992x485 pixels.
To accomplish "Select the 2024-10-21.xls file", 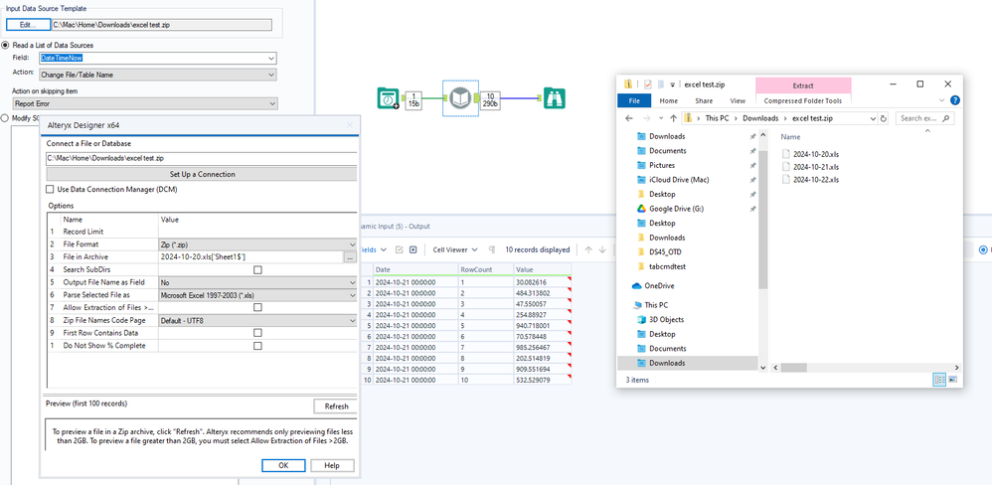I will (x=816, y=167).
